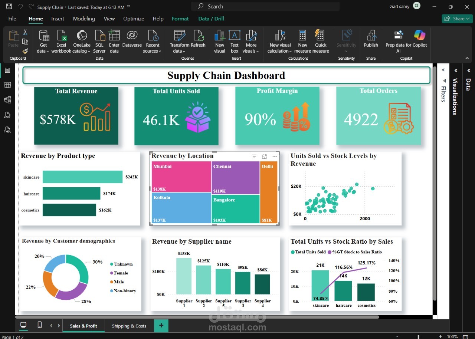Screen dimensions: 475x339
Task: Select the desktop web view icon
Action: click(x=23, y=325)
